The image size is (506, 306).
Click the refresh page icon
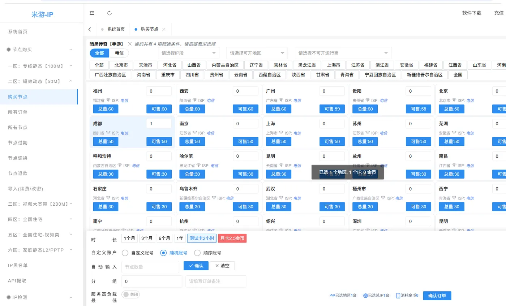click(x=110, y=13)
